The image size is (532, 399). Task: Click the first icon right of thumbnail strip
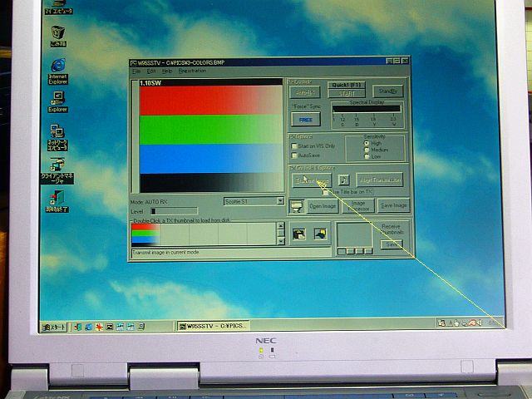[x=299, y=234]
